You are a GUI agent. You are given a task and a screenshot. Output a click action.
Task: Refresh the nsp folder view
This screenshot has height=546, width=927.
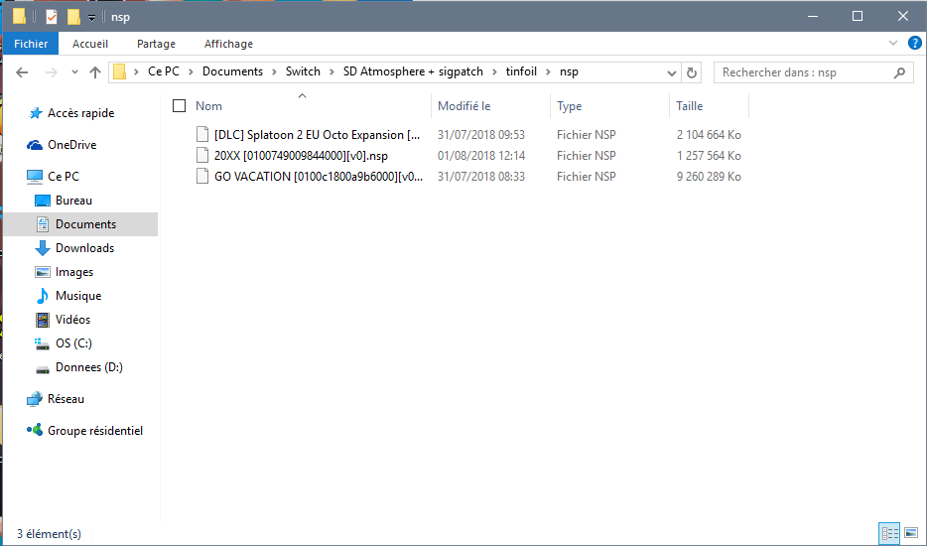pyautogui.click(x=691, y=72)
